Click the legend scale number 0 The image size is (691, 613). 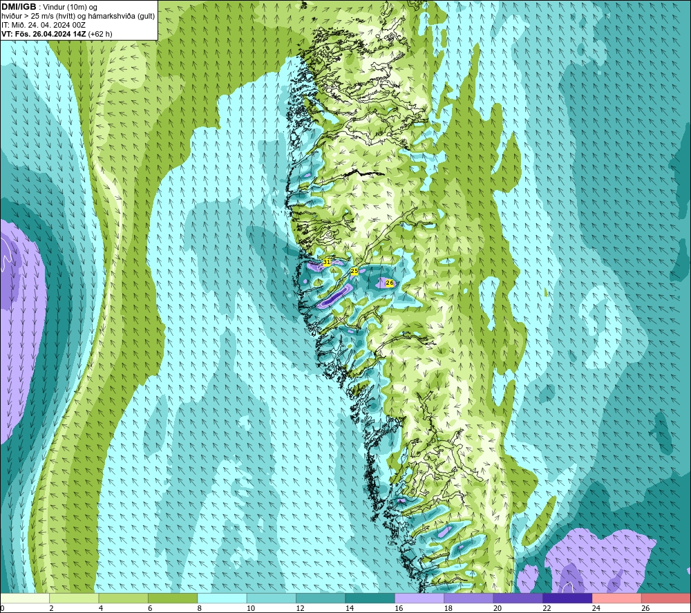2,609
